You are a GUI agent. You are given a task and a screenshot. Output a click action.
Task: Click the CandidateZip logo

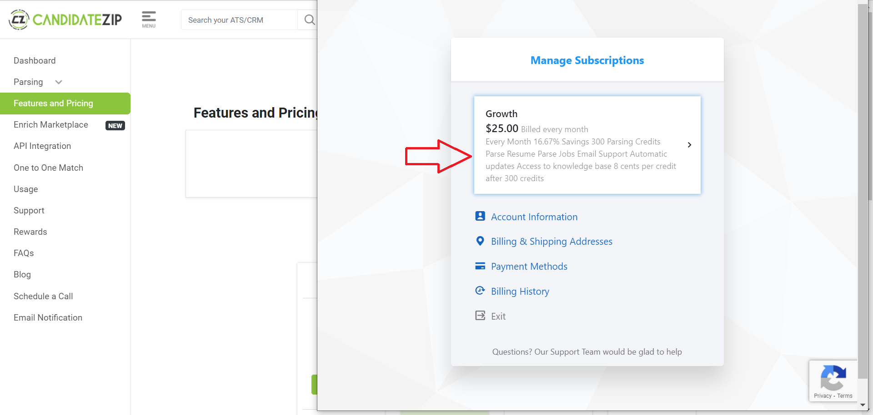(65, 20)
